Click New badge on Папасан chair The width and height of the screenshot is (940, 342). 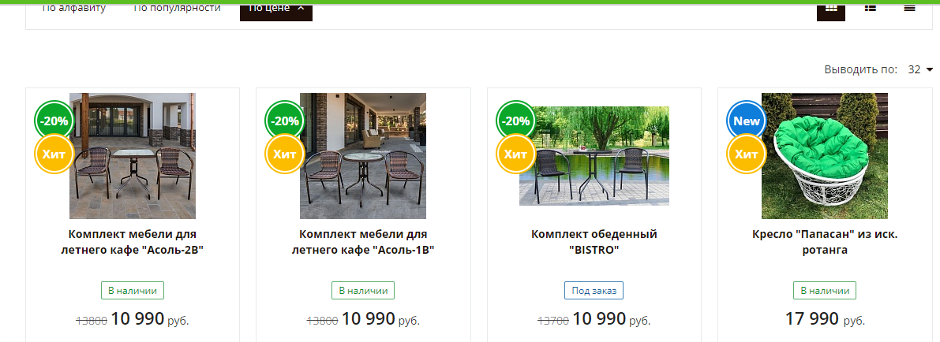(x=747, y=121)
